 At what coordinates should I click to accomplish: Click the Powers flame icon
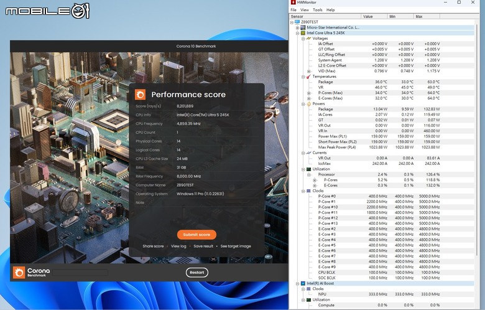point(308,104)
